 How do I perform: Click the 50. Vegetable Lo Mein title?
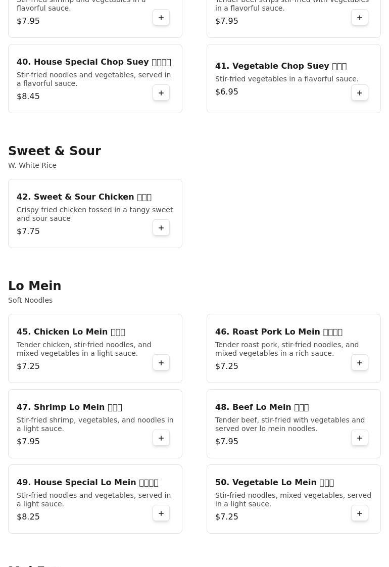coord(274,482)
